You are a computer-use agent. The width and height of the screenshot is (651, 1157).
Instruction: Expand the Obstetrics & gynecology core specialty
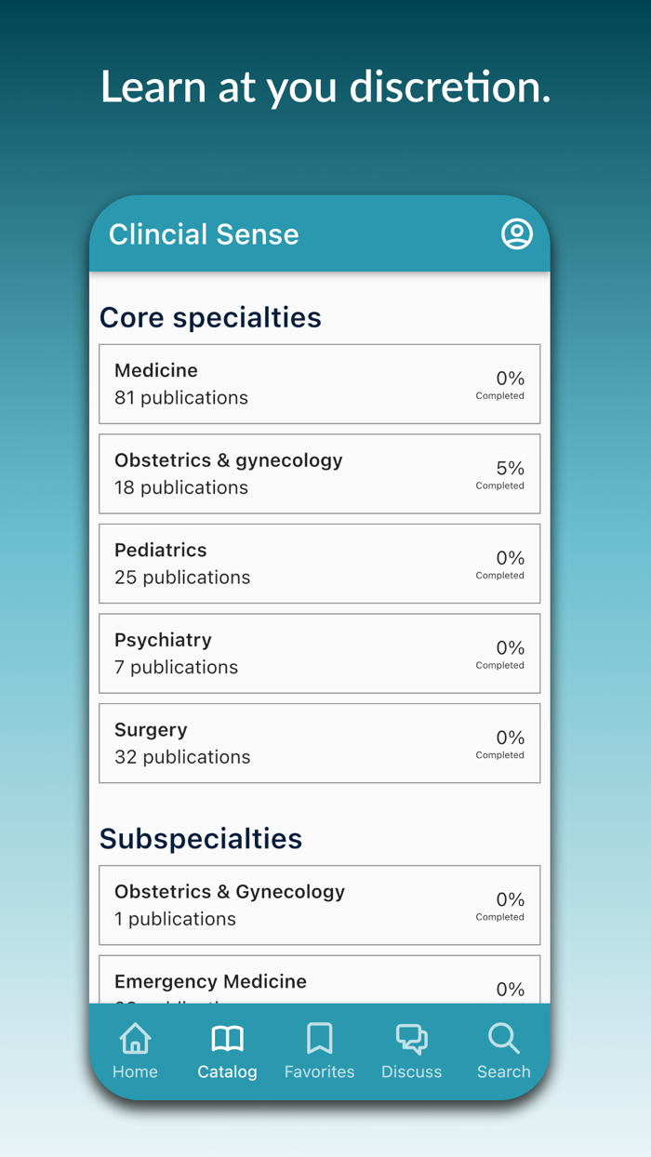319,473
